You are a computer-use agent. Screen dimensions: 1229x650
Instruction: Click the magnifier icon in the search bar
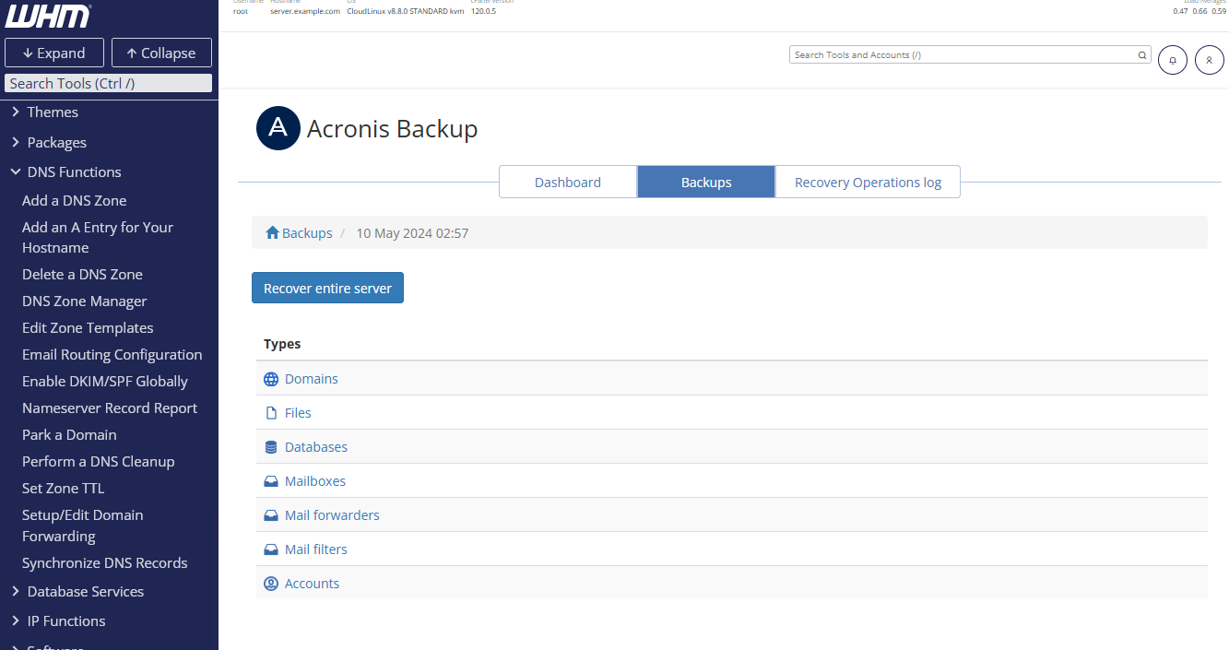[x=1141, y=54]
